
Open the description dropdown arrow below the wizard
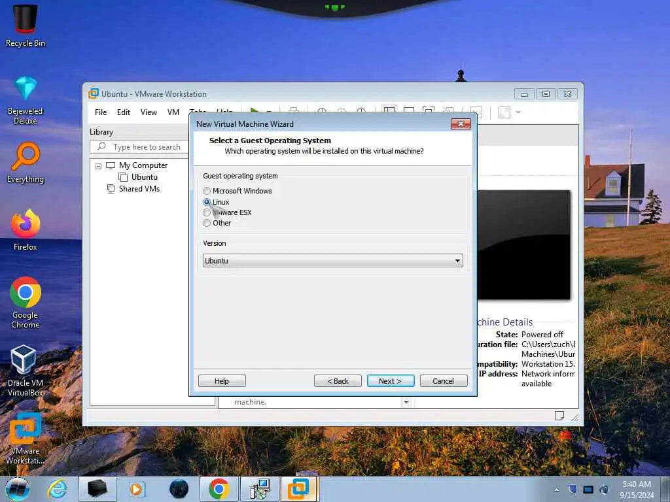point(406,402)
